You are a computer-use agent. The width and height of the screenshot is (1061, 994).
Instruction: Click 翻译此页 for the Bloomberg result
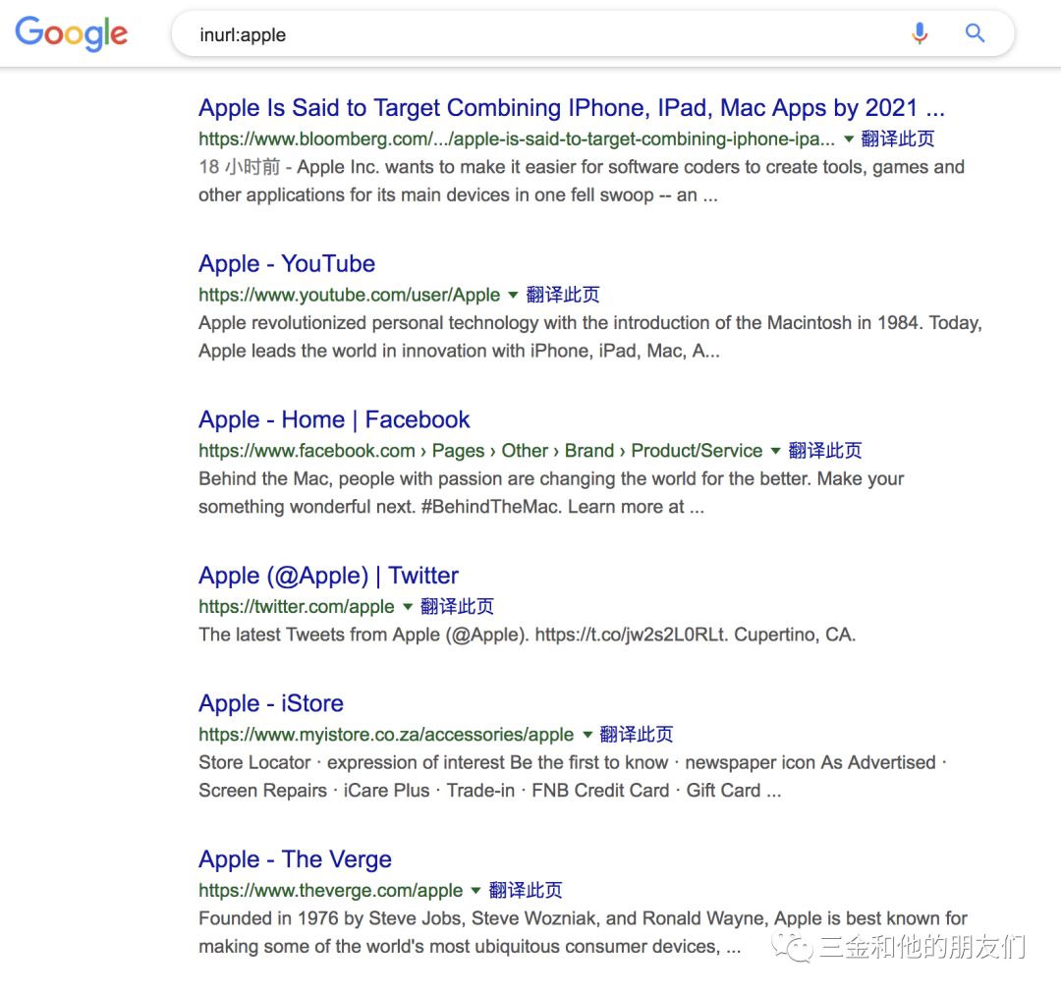point(897,138)
